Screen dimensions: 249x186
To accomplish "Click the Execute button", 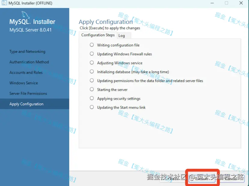I will pyautogui.click(x=202, y=178).
